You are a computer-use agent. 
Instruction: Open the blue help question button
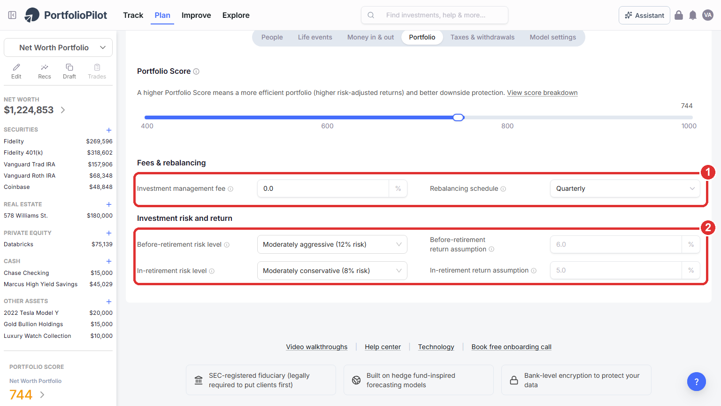pyautogui.click(x=697, y=382)
